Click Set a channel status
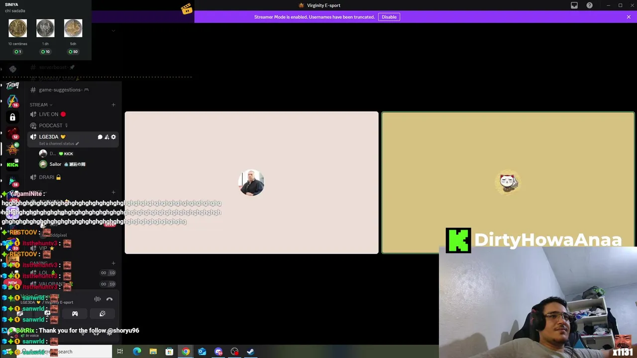The image size is (637, 358). 59,144
